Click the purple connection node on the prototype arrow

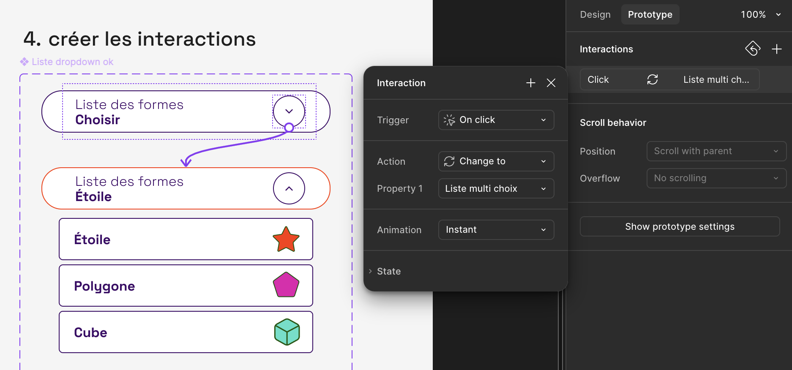289,127
